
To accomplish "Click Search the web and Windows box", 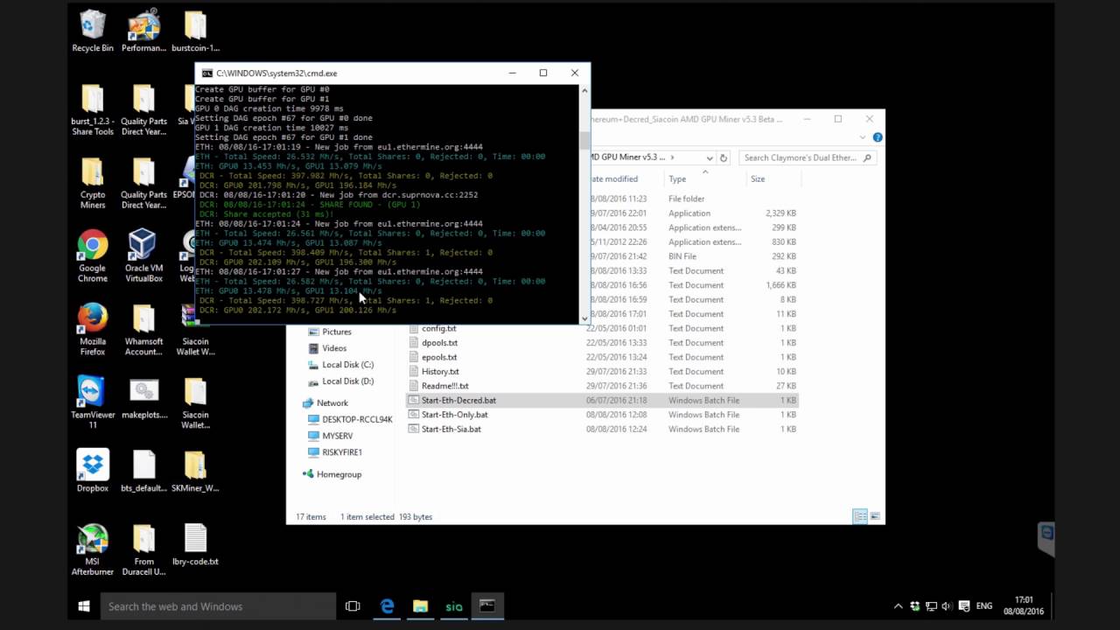I will coord(219,606).
